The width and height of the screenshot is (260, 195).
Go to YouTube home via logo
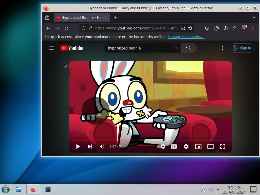(72, 48)
